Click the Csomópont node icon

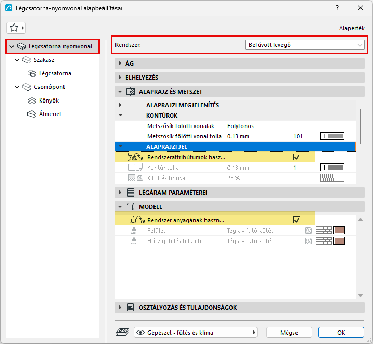(x=27, y=87)
